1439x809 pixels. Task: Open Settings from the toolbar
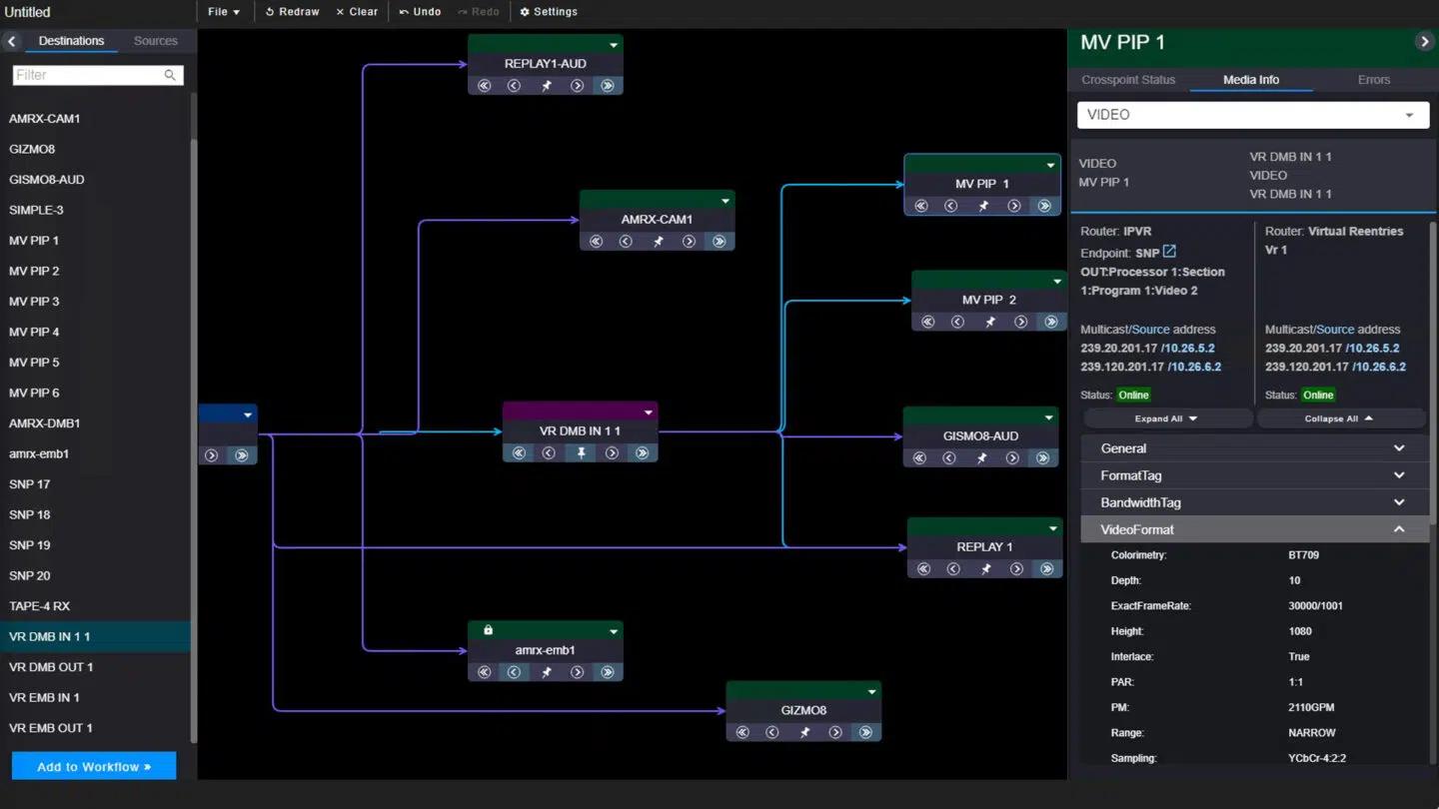click(x=549, y=12)
